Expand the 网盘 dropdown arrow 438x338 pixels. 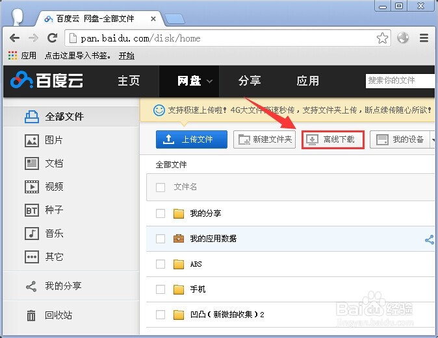[209, 82]
